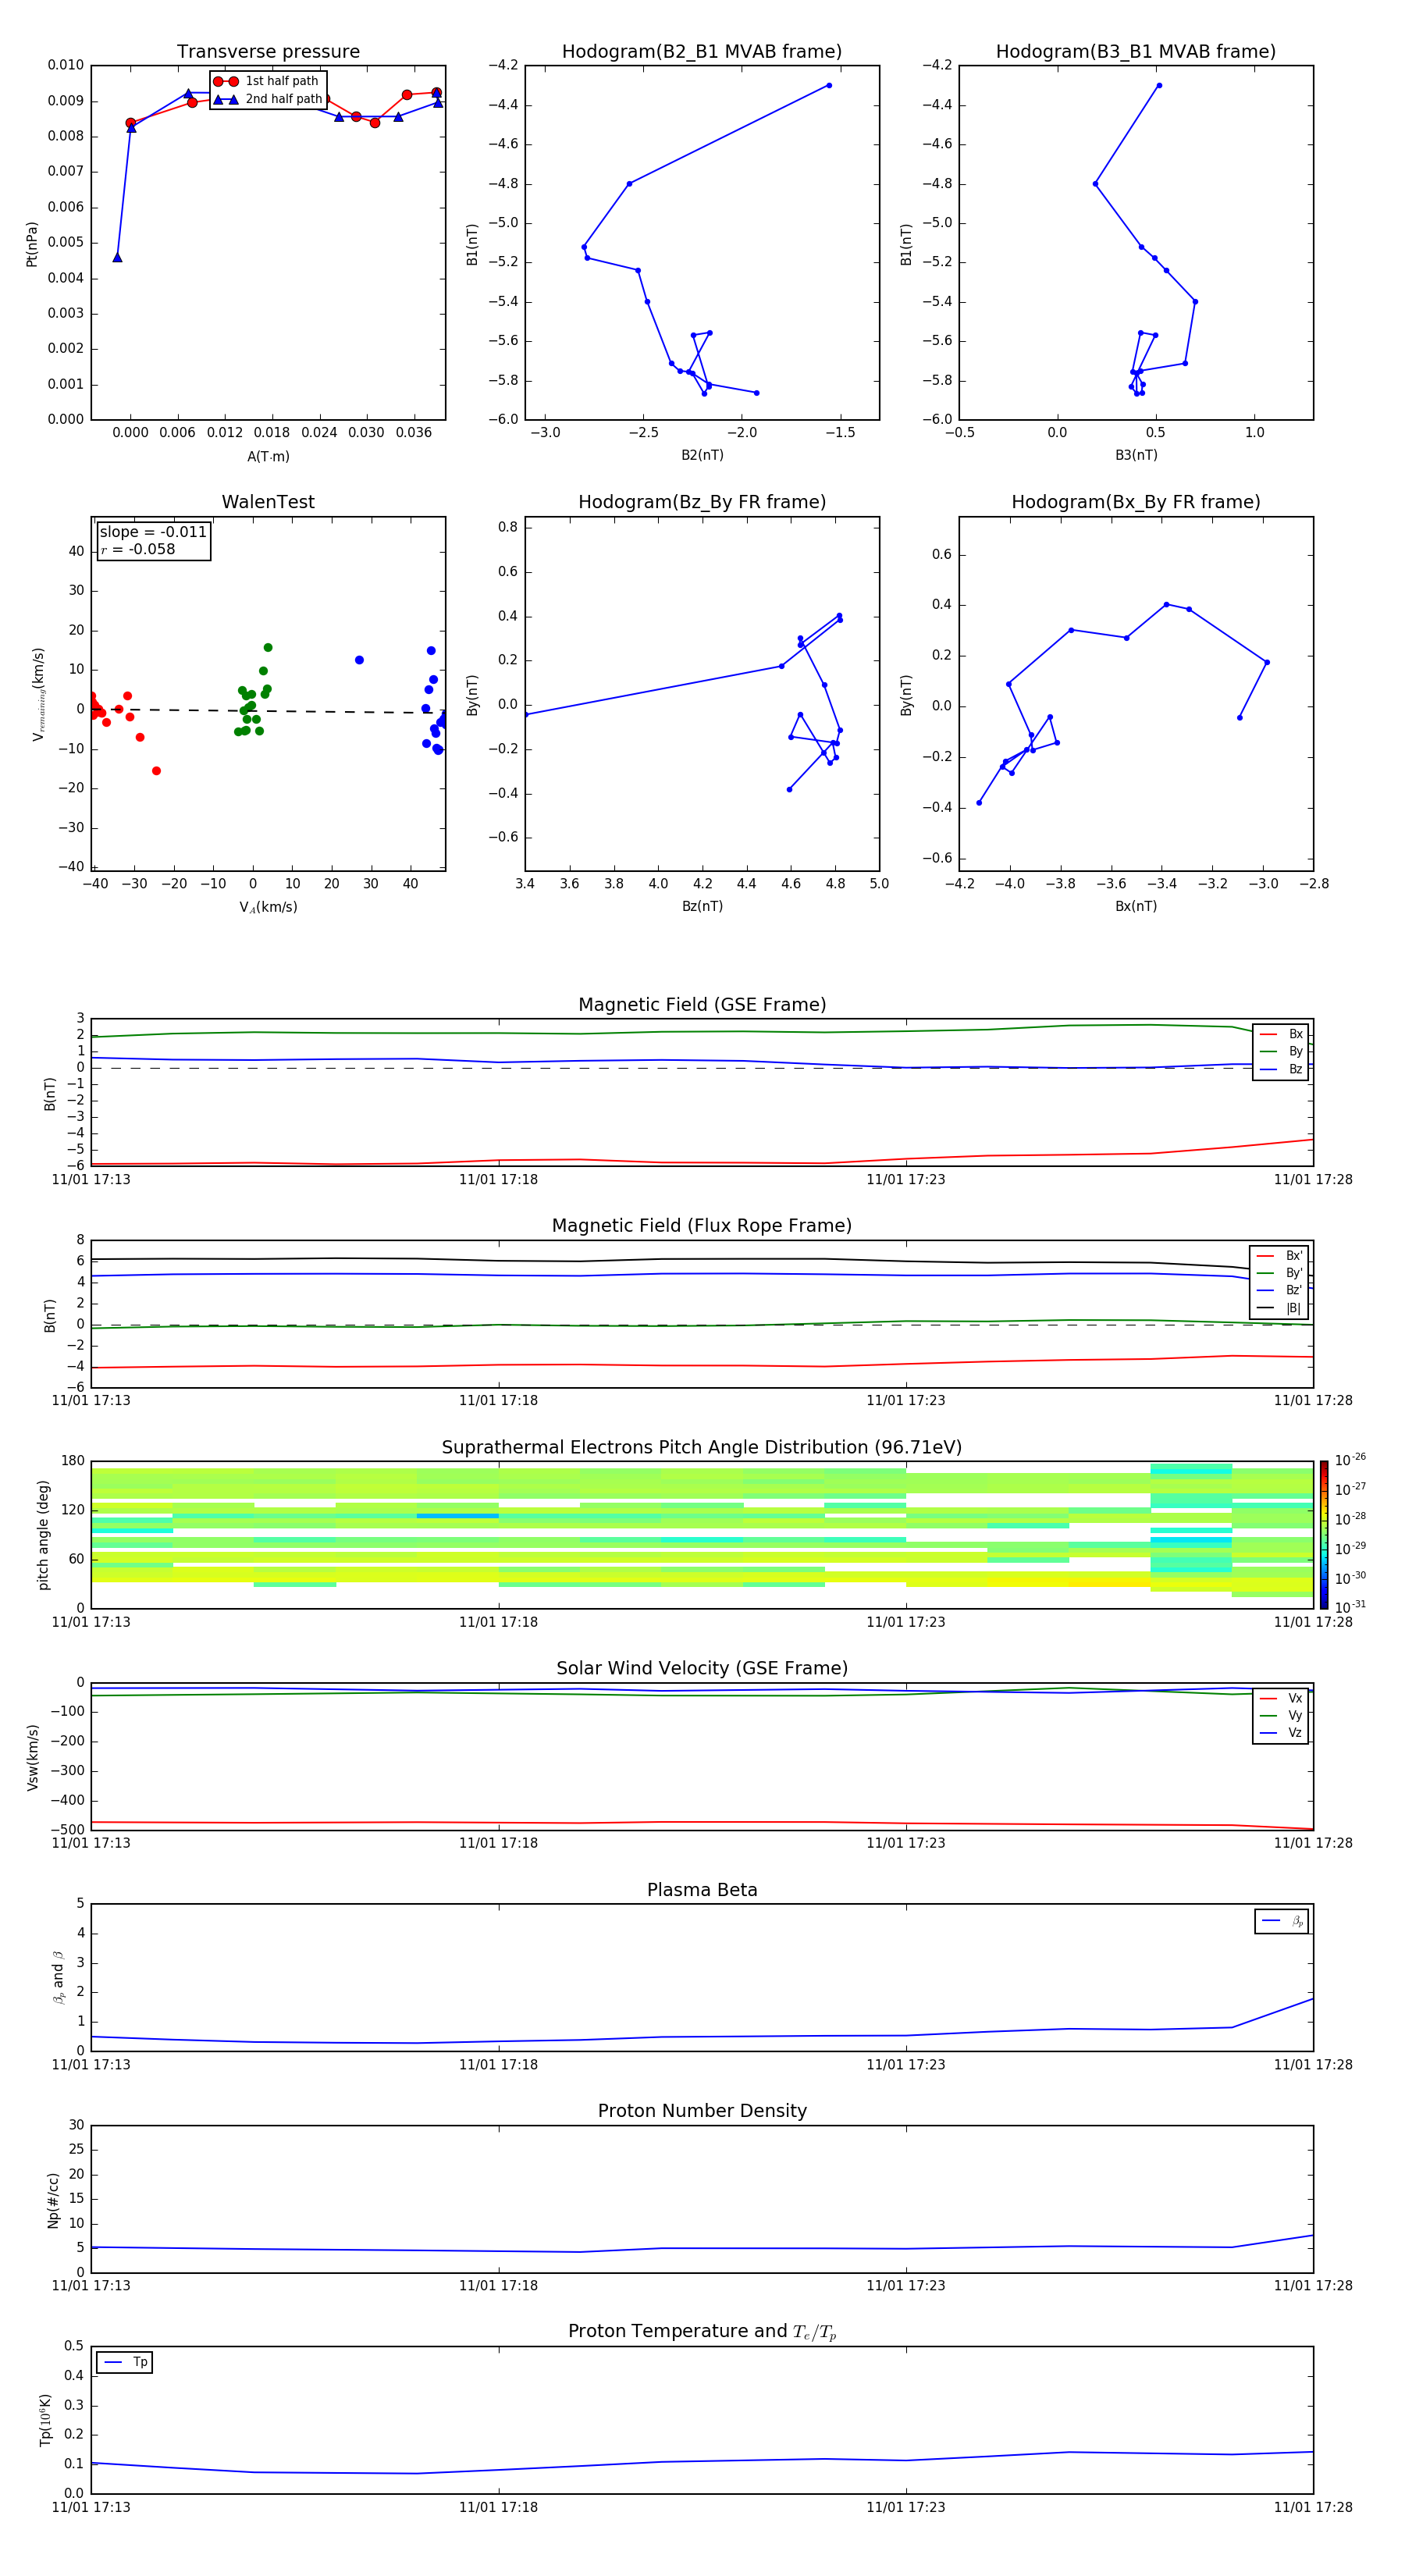Click the lowest red dot in WalenTest plot
Viewport: 1405px width, 2576px height.
pos(156,771)
